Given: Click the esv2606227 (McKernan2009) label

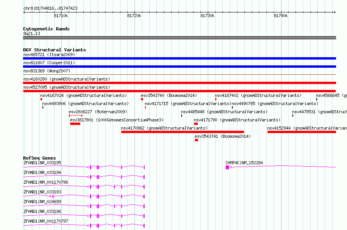Looking at the screenshot, I should tap(98, 112).
